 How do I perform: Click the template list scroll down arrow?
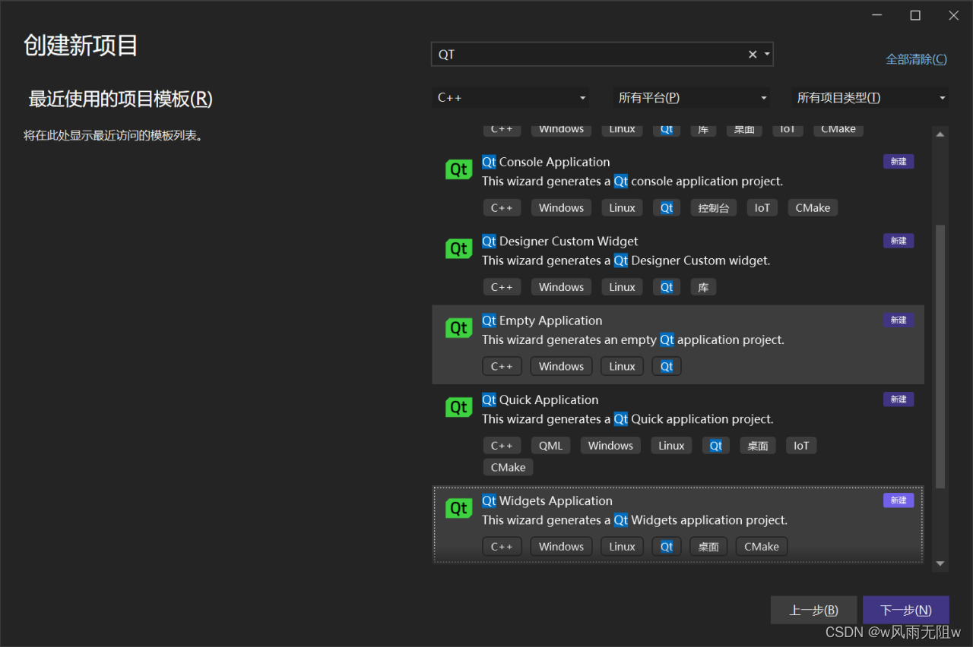(x=940, y=563)
